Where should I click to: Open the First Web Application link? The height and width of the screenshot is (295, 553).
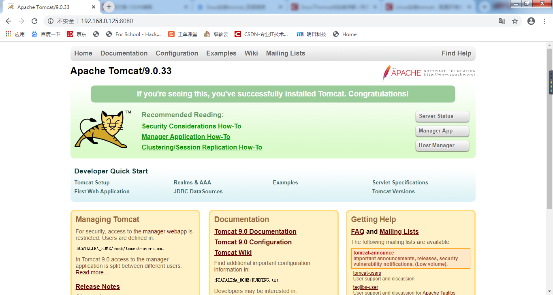[x=102, y=191]
